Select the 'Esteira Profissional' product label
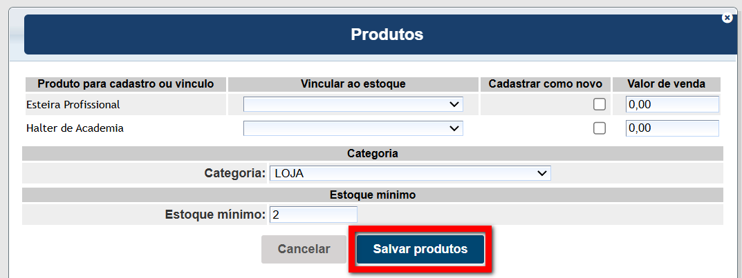The height and width of the screenshot is (278, 742). click(73, 105)
